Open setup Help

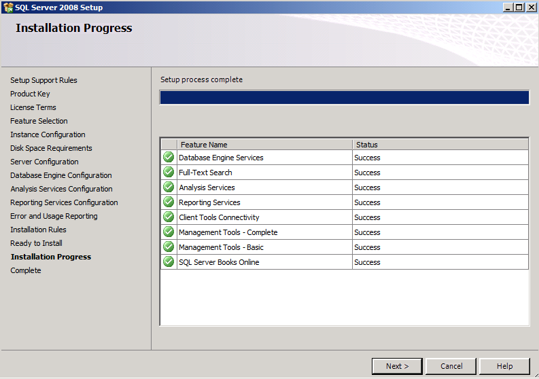click(x=504, y=366)
